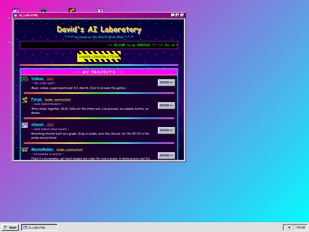Screen dimensions: 309x232
Task: Click the "node based shaders" subtitle
Action: (47, 104)
